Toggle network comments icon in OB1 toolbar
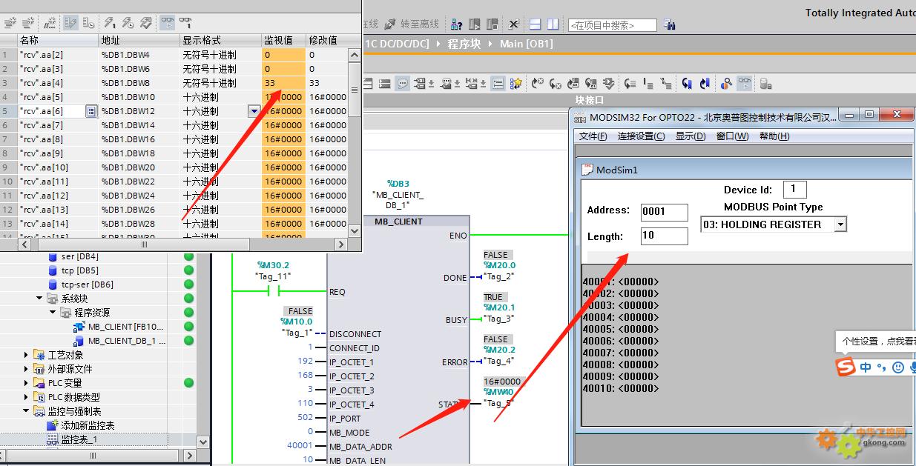Image resolution: width=916 pixels, height=466 pixels. click(x=498, y=83)
